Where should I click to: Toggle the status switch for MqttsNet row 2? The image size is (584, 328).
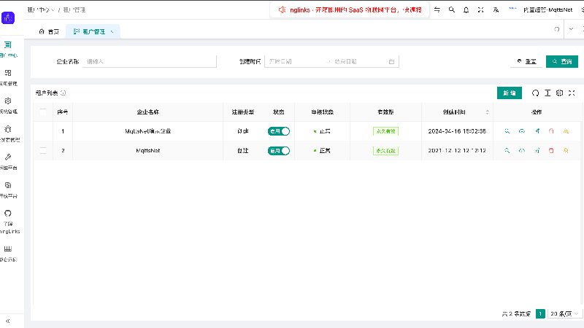pos(279,151)
